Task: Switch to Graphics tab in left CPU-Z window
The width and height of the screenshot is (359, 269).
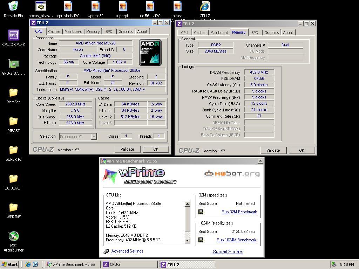Action: [126, 32]
